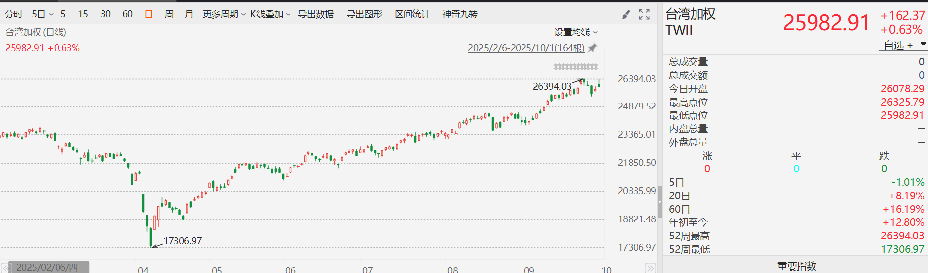Open 更多周期 dropdown menu

click(x=224, y=14)
